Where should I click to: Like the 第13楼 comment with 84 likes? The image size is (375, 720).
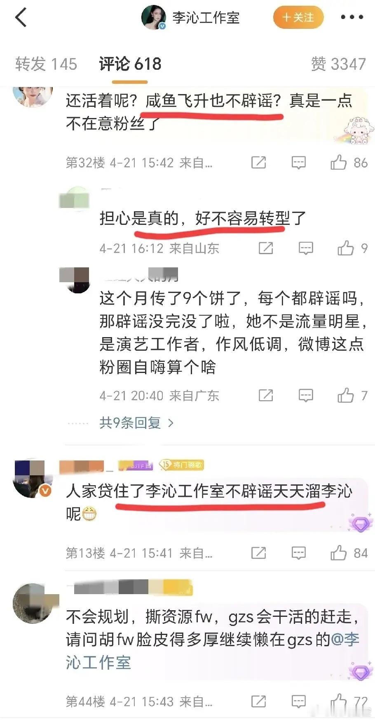[349, 552]
